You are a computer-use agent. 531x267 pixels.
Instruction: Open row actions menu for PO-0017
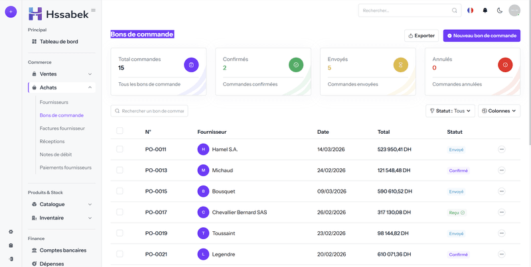[x=501, y=212]
